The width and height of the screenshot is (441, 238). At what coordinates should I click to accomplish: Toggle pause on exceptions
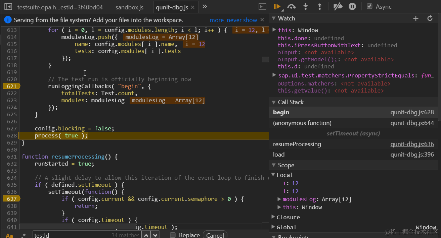click(x=352, y=6)
